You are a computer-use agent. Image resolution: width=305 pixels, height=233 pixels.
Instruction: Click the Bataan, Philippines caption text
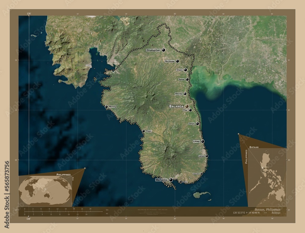point(267,210)
